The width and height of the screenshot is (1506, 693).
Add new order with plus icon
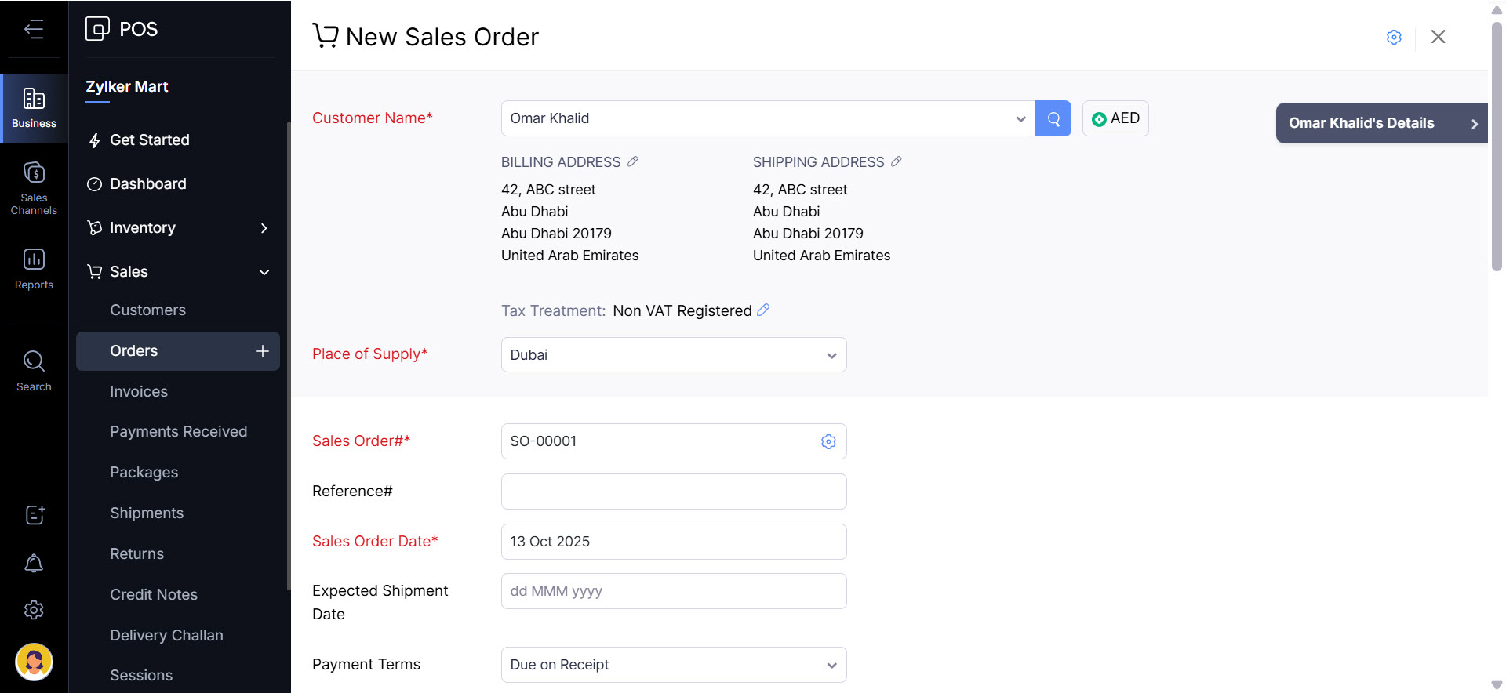pyautogui.click(x=263, y=351)
